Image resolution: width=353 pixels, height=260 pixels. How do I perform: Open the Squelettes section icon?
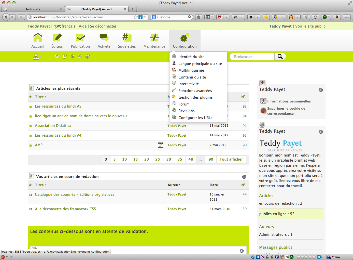pos(127,38)
